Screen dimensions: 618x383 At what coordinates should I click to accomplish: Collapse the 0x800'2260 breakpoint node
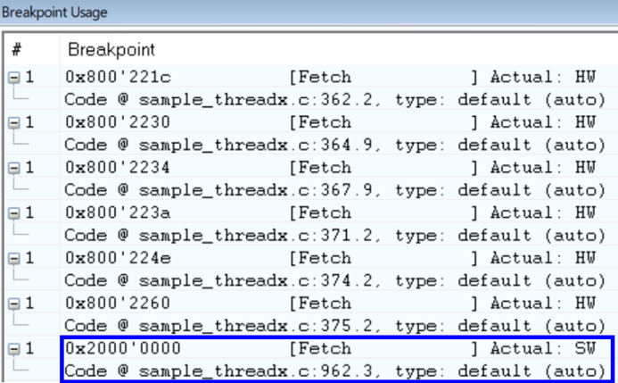(13, 303)
